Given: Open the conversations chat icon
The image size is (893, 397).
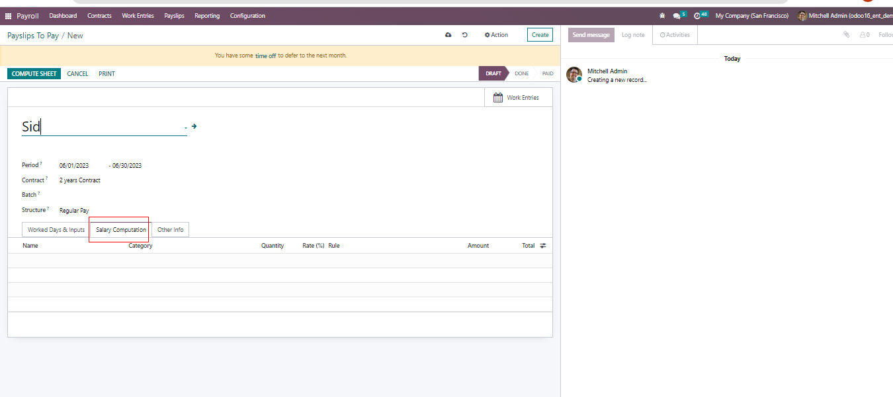Looking at the screenshot, I should (676, 16).
